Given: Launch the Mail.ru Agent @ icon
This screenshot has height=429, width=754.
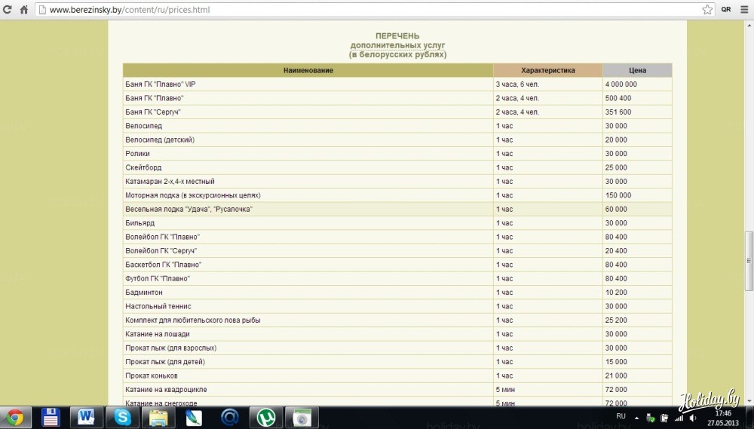Looking at the screenshot, I should [x=230, y=417].
